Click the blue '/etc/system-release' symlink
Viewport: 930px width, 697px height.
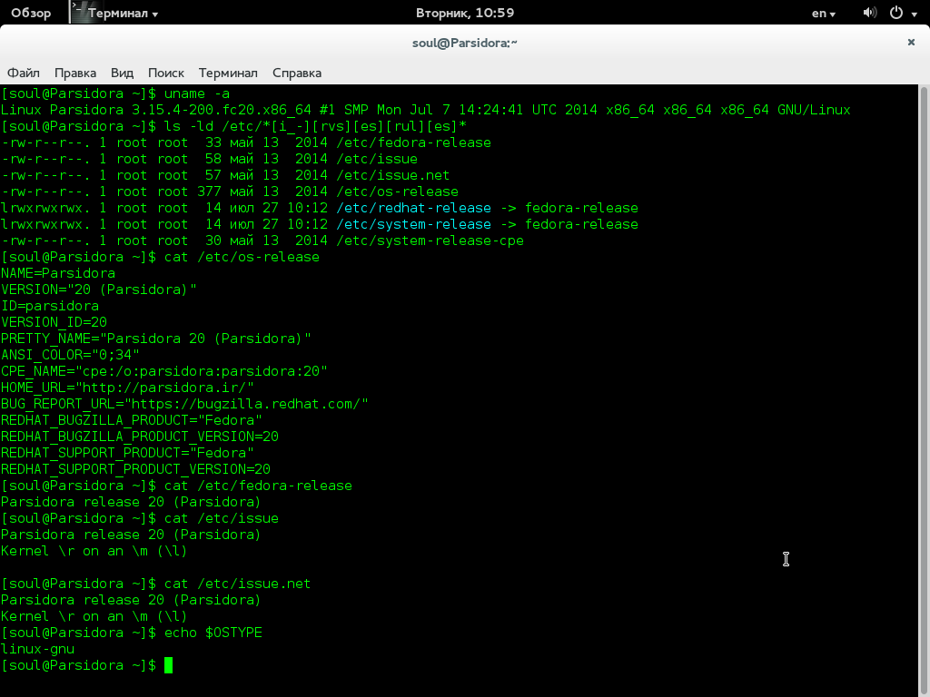(x=413, y=225)
